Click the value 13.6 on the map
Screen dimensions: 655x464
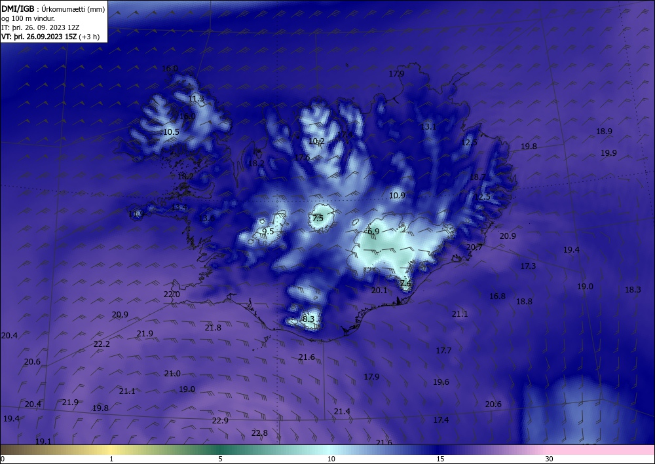click(206, 218)
